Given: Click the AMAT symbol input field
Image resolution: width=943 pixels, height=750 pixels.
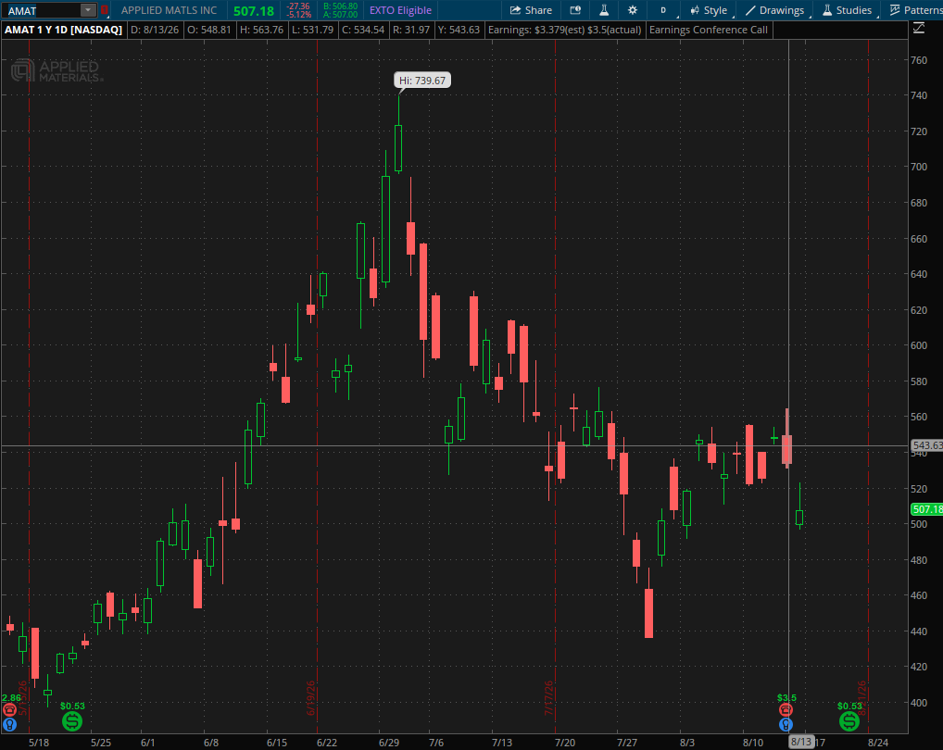Looking at the screenshot, I should (42, 10).
